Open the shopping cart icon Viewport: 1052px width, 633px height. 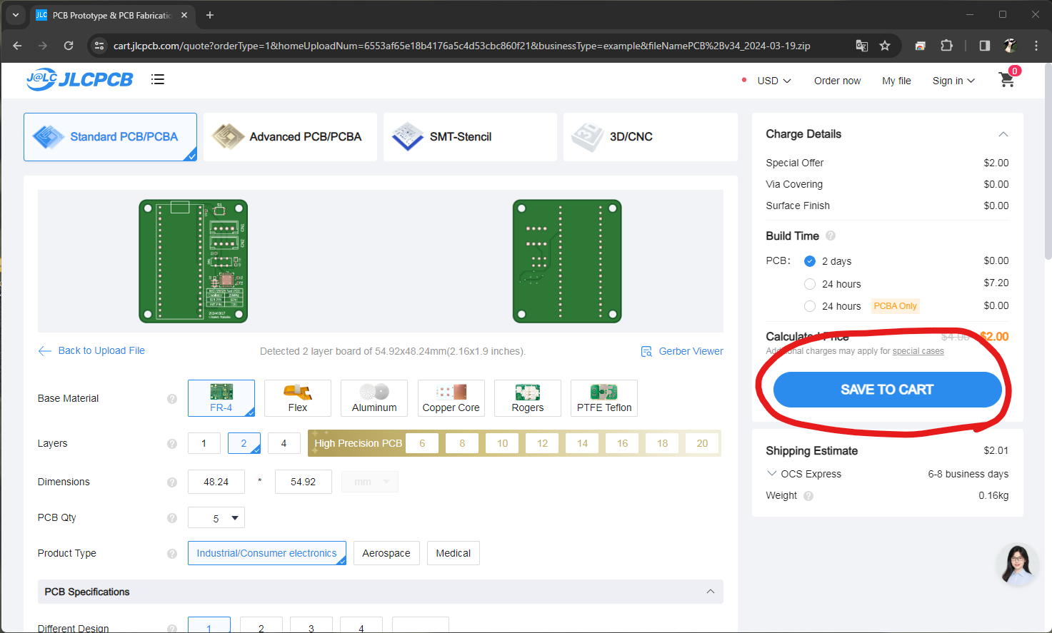click(x=1007, y=81)
